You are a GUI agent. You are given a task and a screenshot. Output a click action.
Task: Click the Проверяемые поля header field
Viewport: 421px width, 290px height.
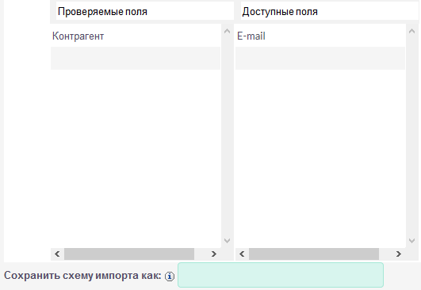[x=145, y=11]
